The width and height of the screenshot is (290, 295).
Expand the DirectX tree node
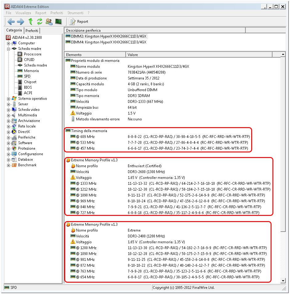click(x=8, y=132)
